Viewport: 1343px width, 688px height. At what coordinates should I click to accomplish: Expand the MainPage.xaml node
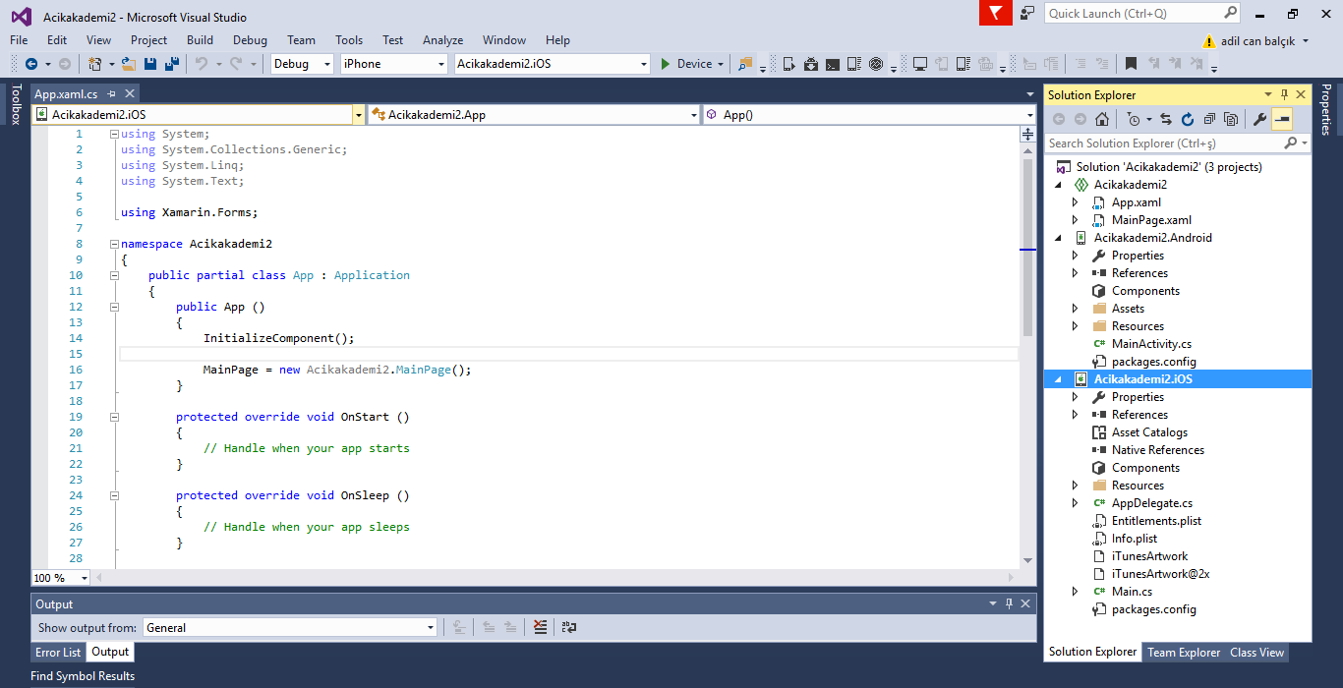[x=1076, y=220]
